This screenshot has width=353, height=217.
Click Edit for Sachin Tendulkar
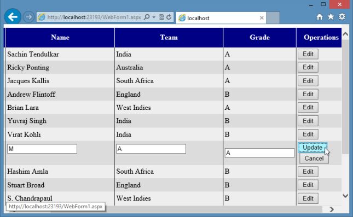coord(308,54)
